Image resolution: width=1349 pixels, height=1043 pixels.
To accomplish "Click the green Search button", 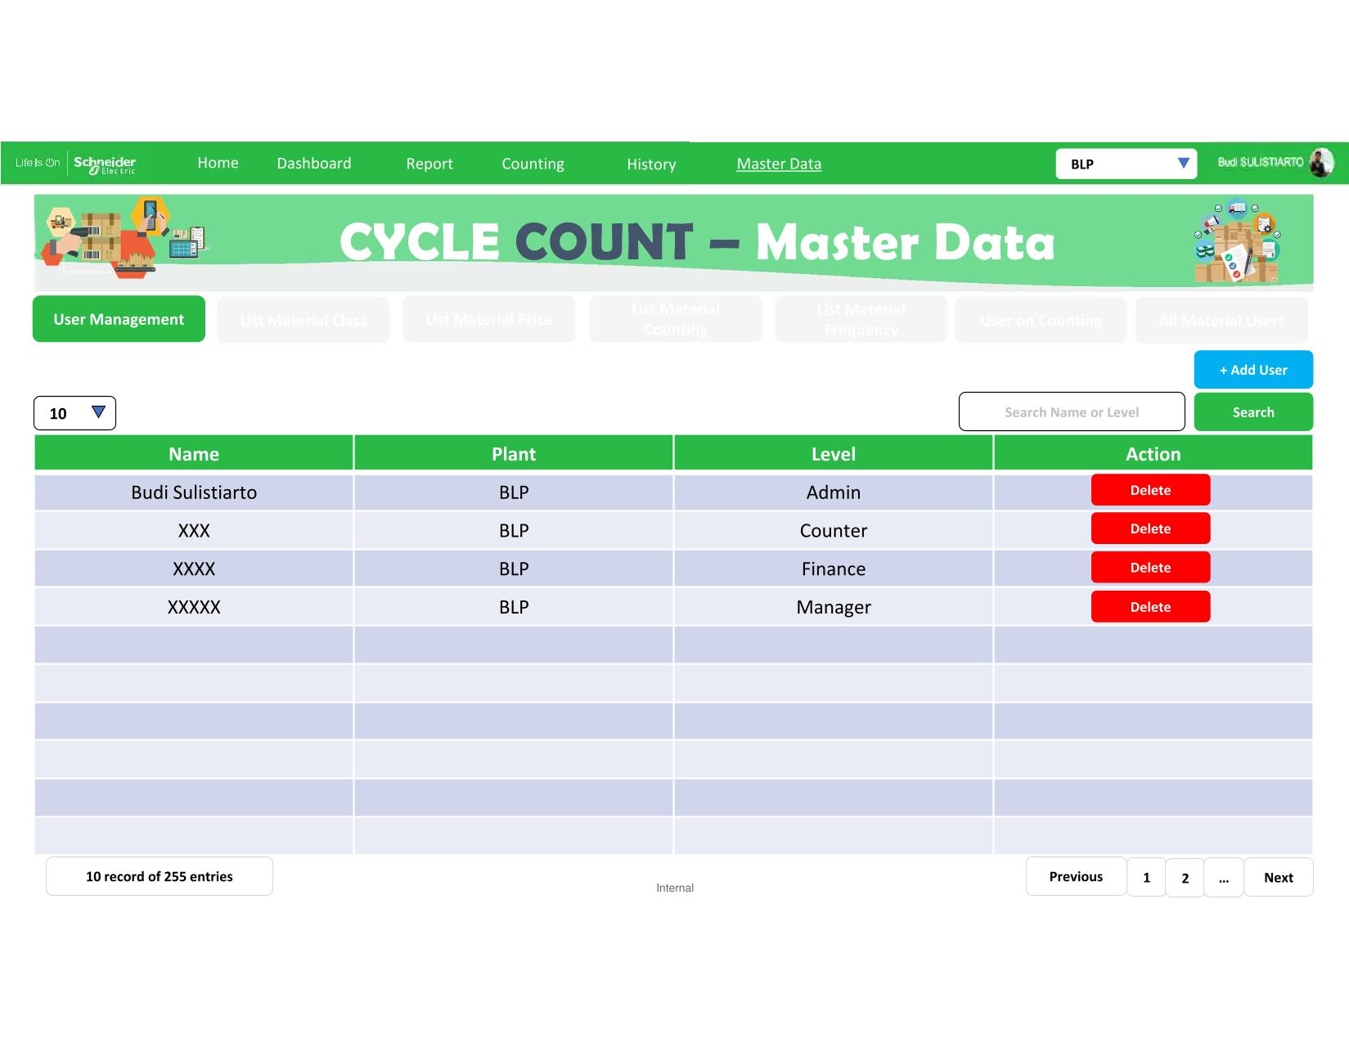I will [x=1252, y=412].
